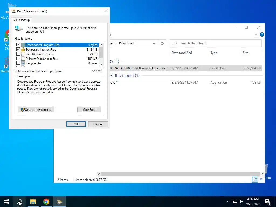Screen dimensions: 276x207
Task: Open Explorer help with the question mark icon
Action: coord(262,34)
